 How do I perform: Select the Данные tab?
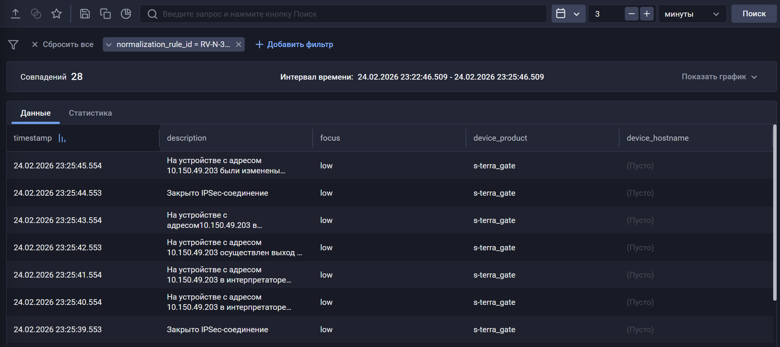(x=36, y=113)
